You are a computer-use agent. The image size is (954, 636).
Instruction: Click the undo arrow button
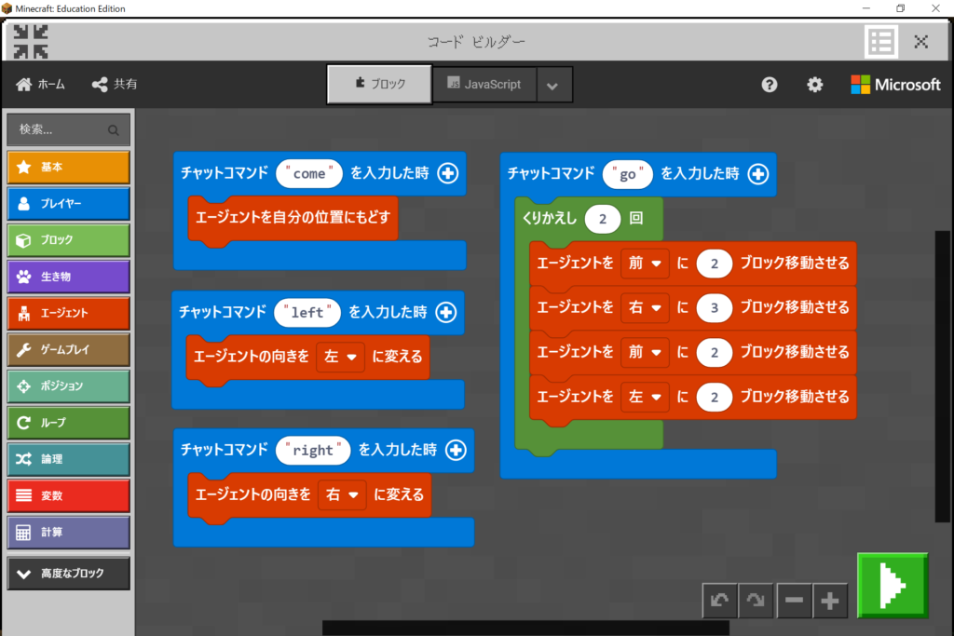pos(719,602)
